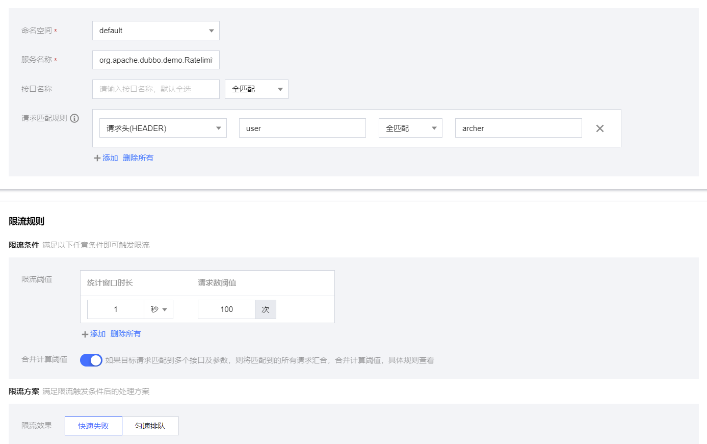Click 删除所有 under request match rules
Screen dimensions: 707x444
[138, 158]
